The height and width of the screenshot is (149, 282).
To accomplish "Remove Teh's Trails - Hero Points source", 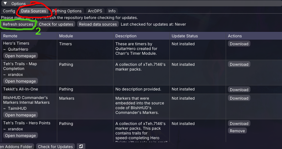I will pyautogui.click(x=237, y=131).
